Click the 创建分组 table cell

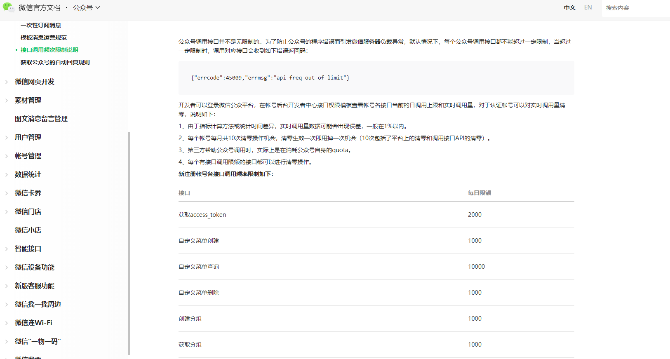190,319
